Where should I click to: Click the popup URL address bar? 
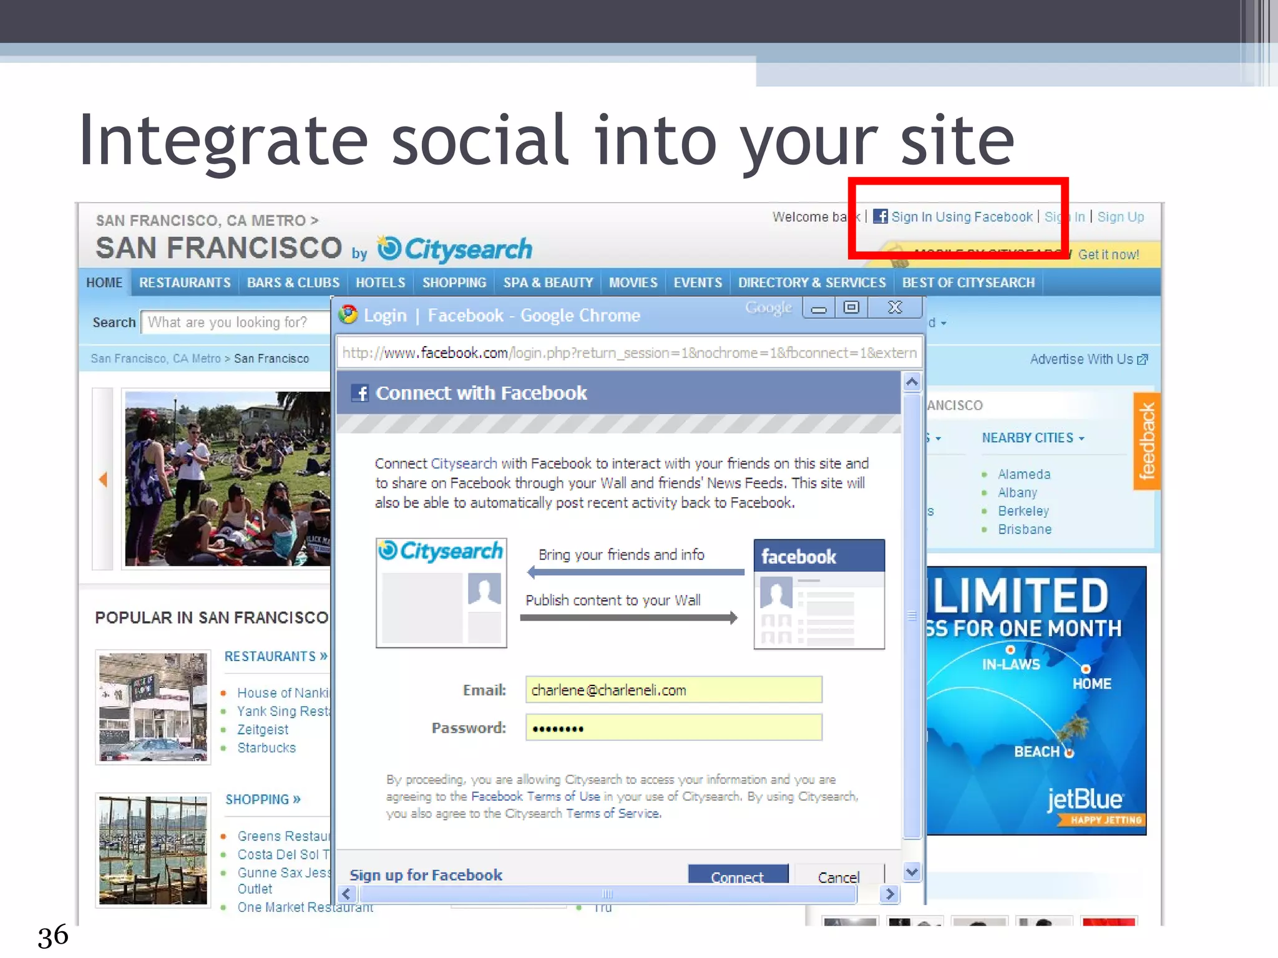point(629,353)
